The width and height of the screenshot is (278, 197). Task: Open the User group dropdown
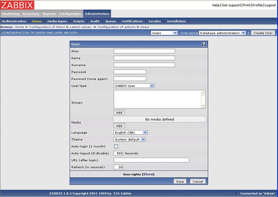(222, 33)
